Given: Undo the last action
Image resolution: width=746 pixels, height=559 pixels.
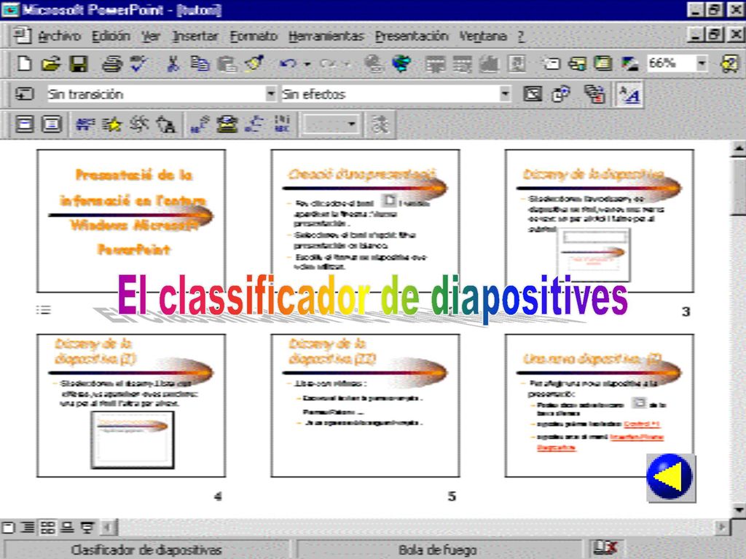Looking at the screenshot, I should [x=288, y=63].
